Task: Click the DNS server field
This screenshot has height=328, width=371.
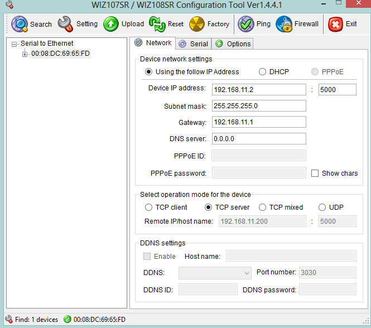Action: coord(259,139)
